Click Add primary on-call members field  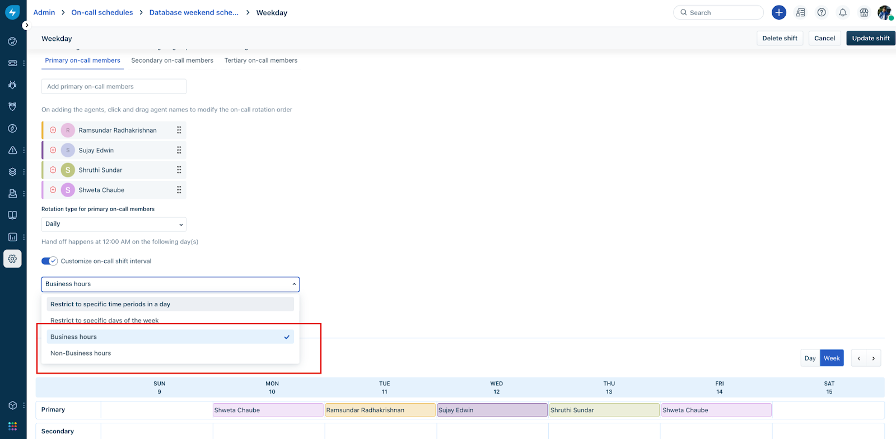coord(114,86)
